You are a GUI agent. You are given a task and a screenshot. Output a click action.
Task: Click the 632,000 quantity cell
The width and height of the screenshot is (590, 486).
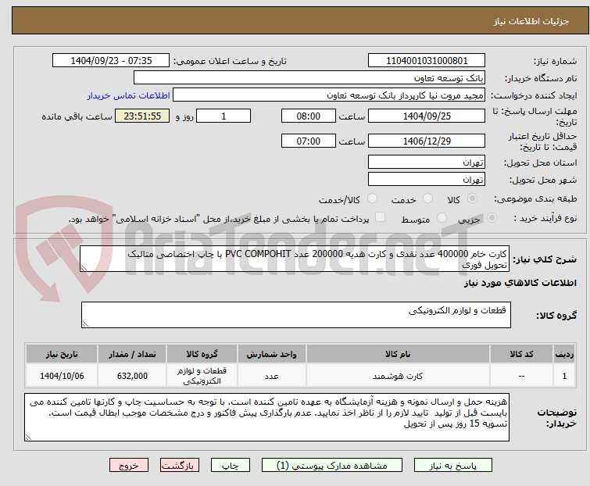132,375
